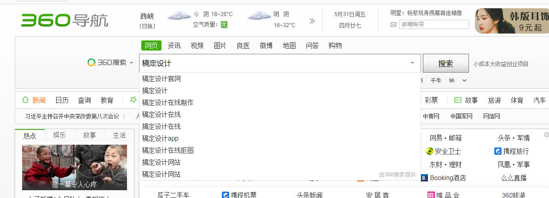This screenshot has height=198, width=549.
Task: Click the [切换] city switch link
Action: 147,26
